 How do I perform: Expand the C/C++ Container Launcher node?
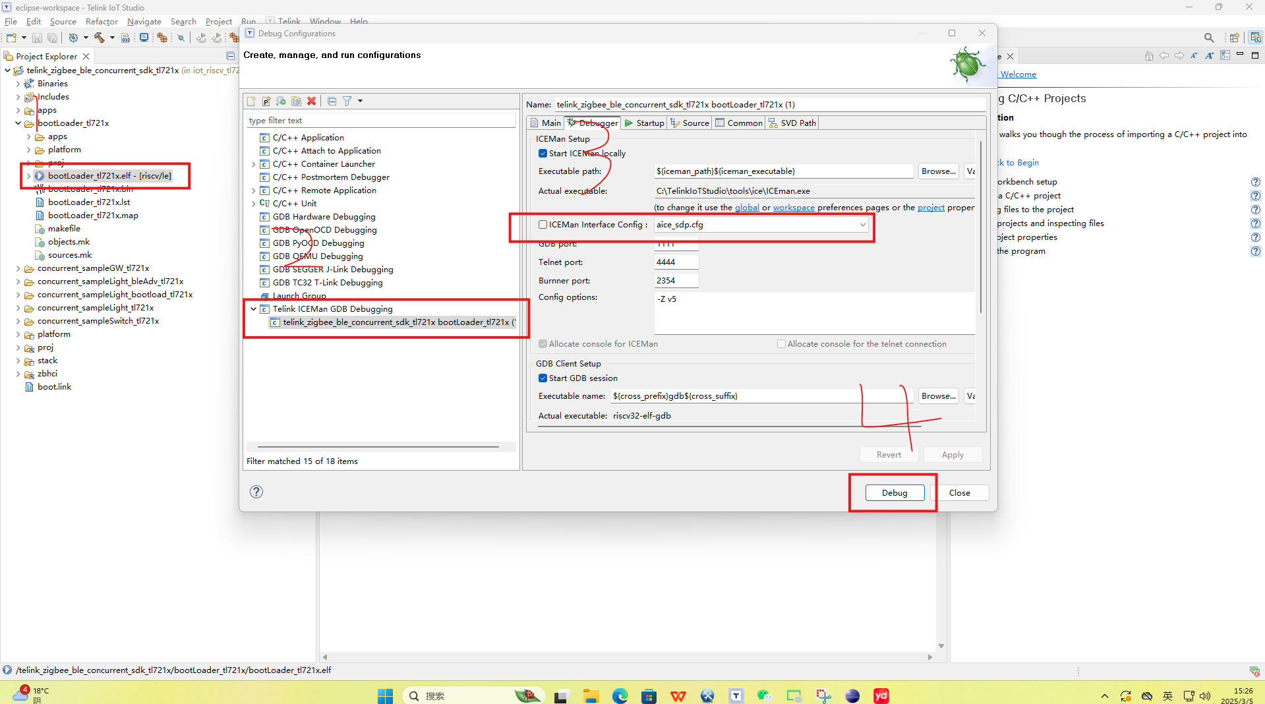click(253, 164)
